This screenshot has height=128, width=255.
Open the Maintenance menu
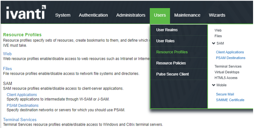tap(187, 15)
